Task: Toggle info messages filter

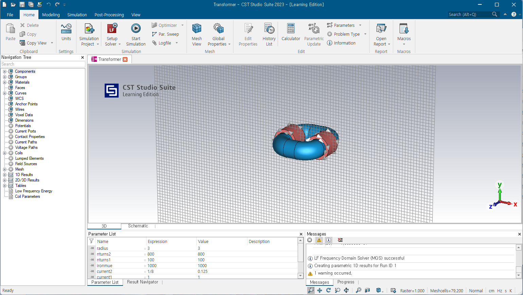Action: 329,240
